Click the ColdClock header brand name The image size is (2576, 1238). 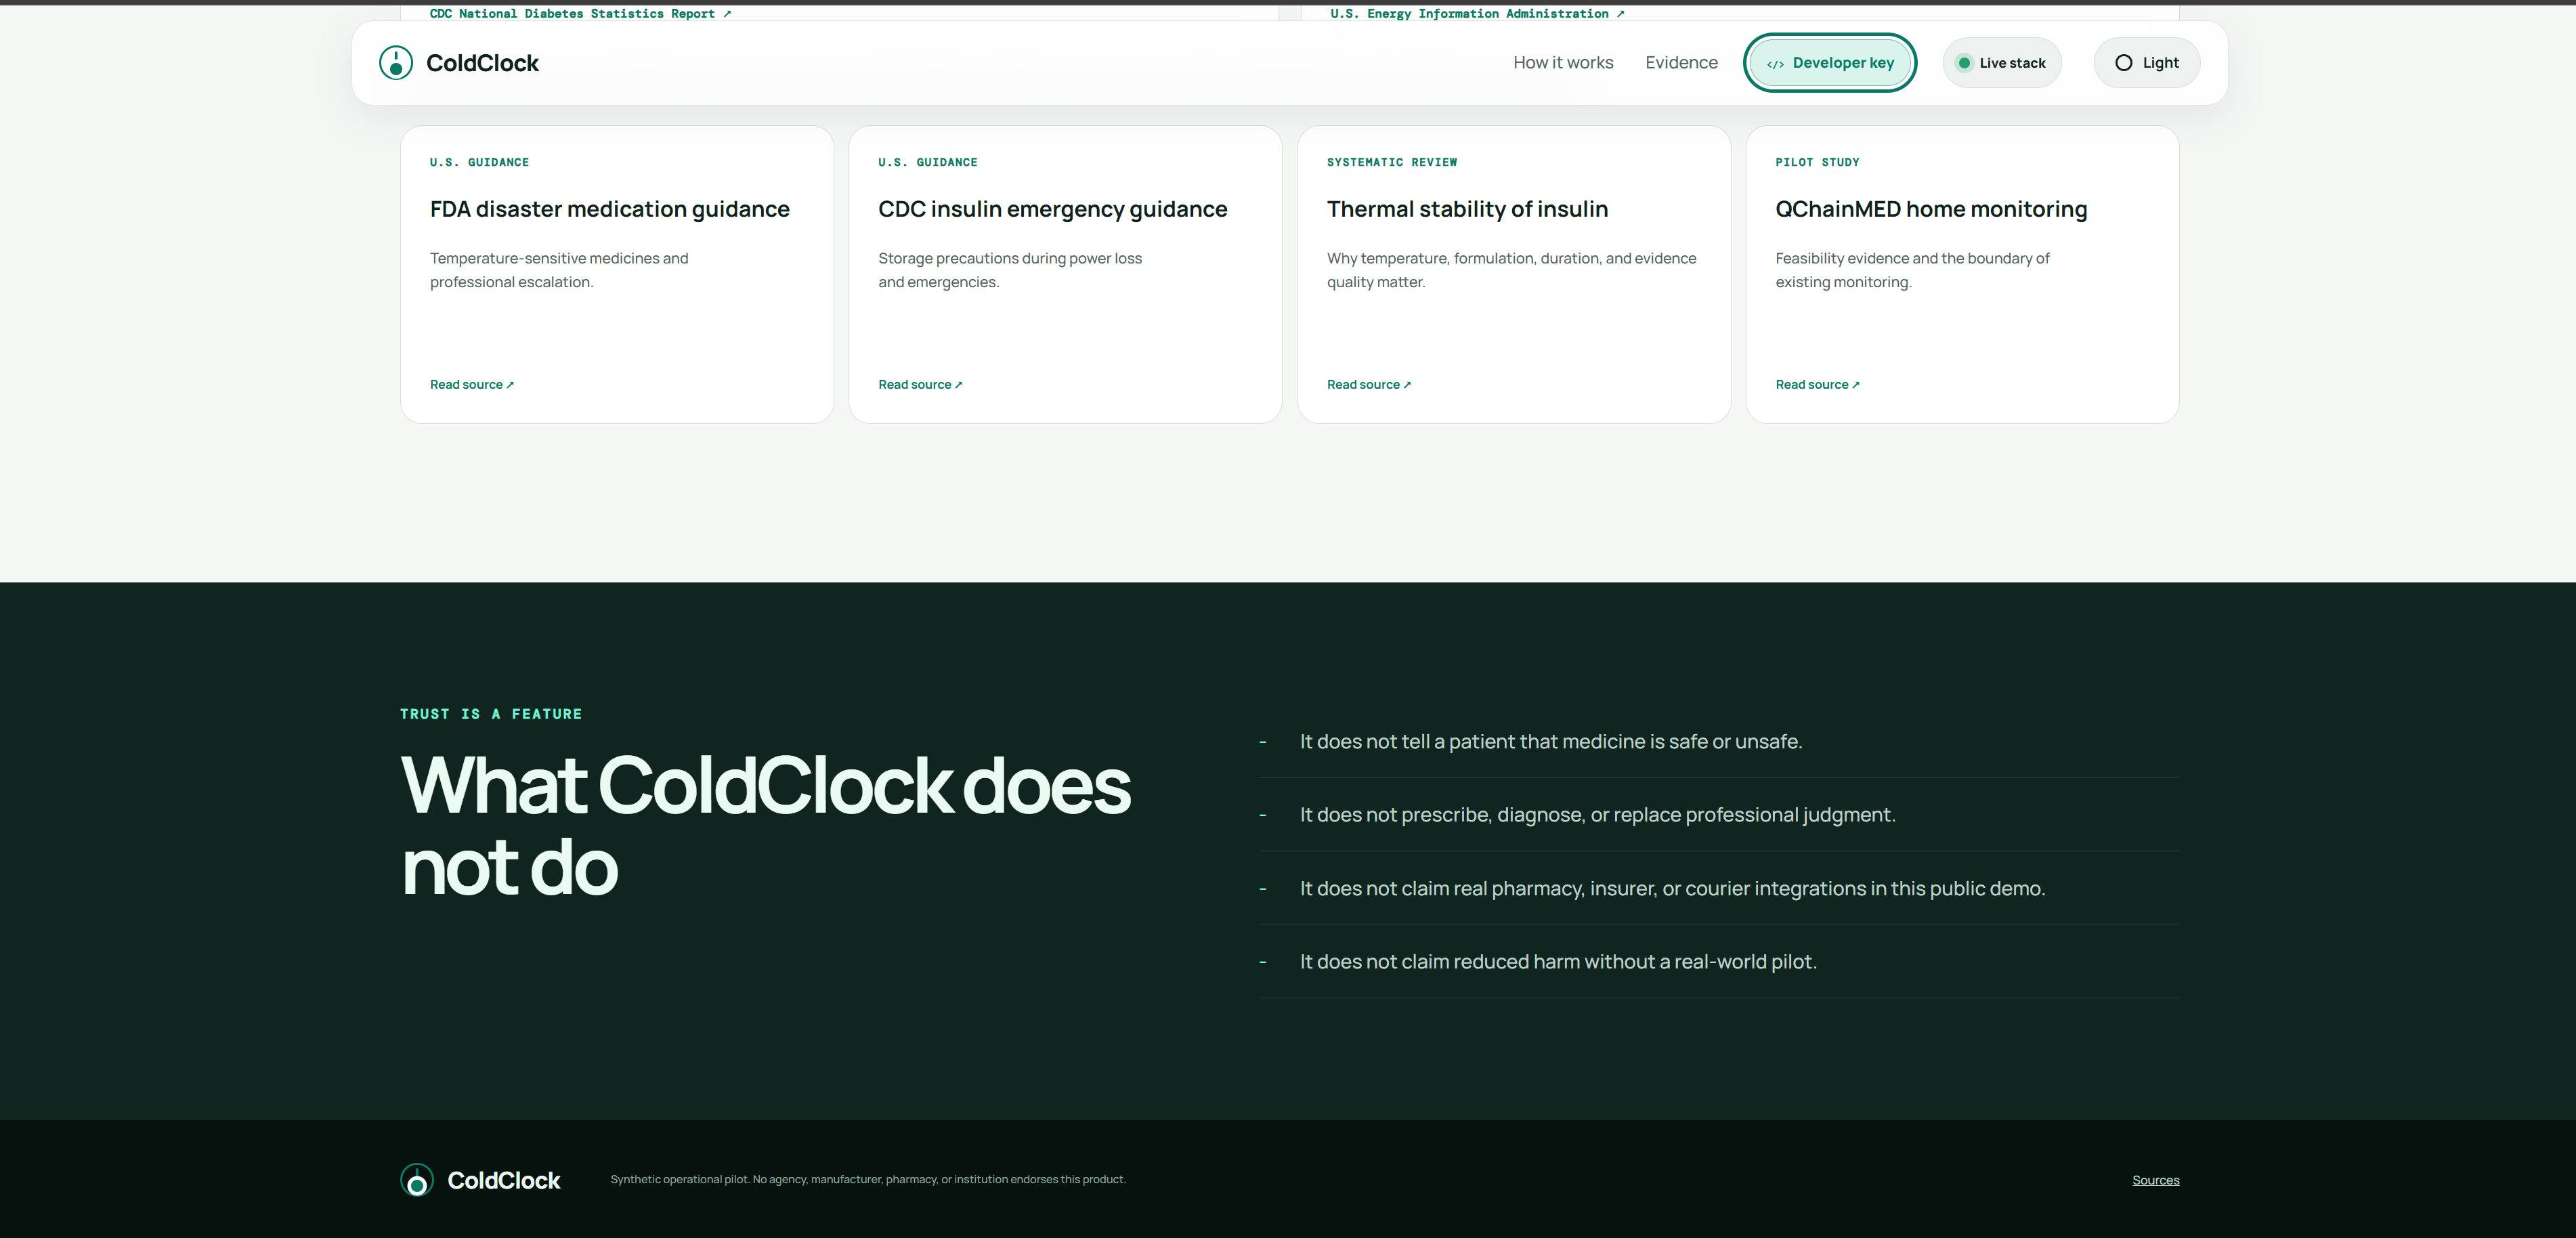point(482,63)
